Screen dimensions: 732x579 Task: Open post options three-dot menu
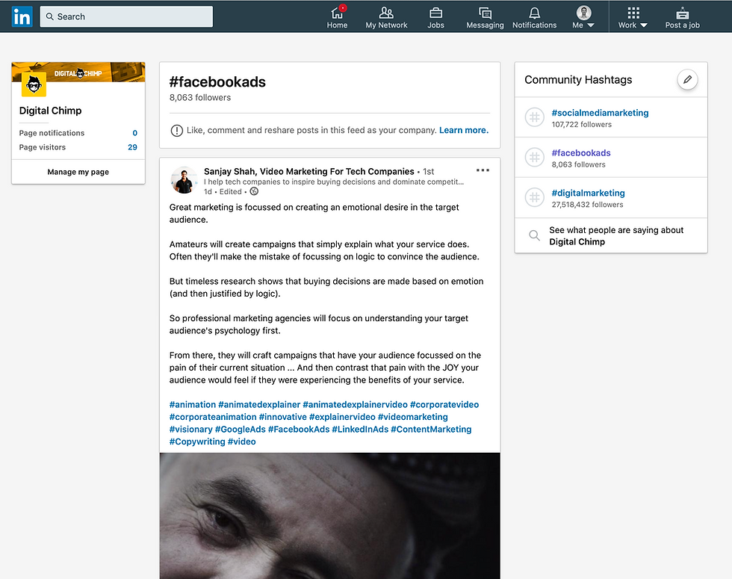click(483, 170)
